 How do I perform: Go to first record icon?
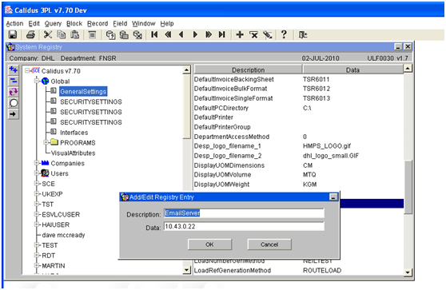click(154, 34)
